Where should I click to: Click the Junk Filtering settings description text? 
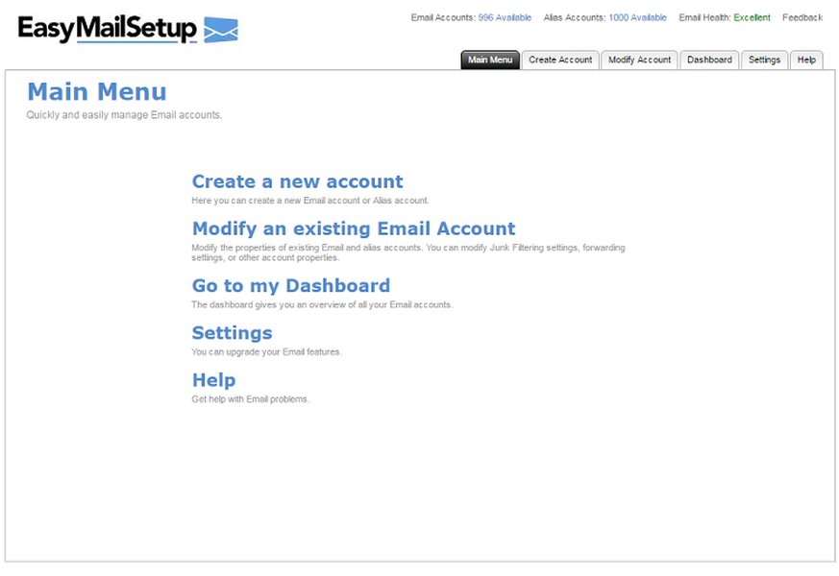coord(408,252)
